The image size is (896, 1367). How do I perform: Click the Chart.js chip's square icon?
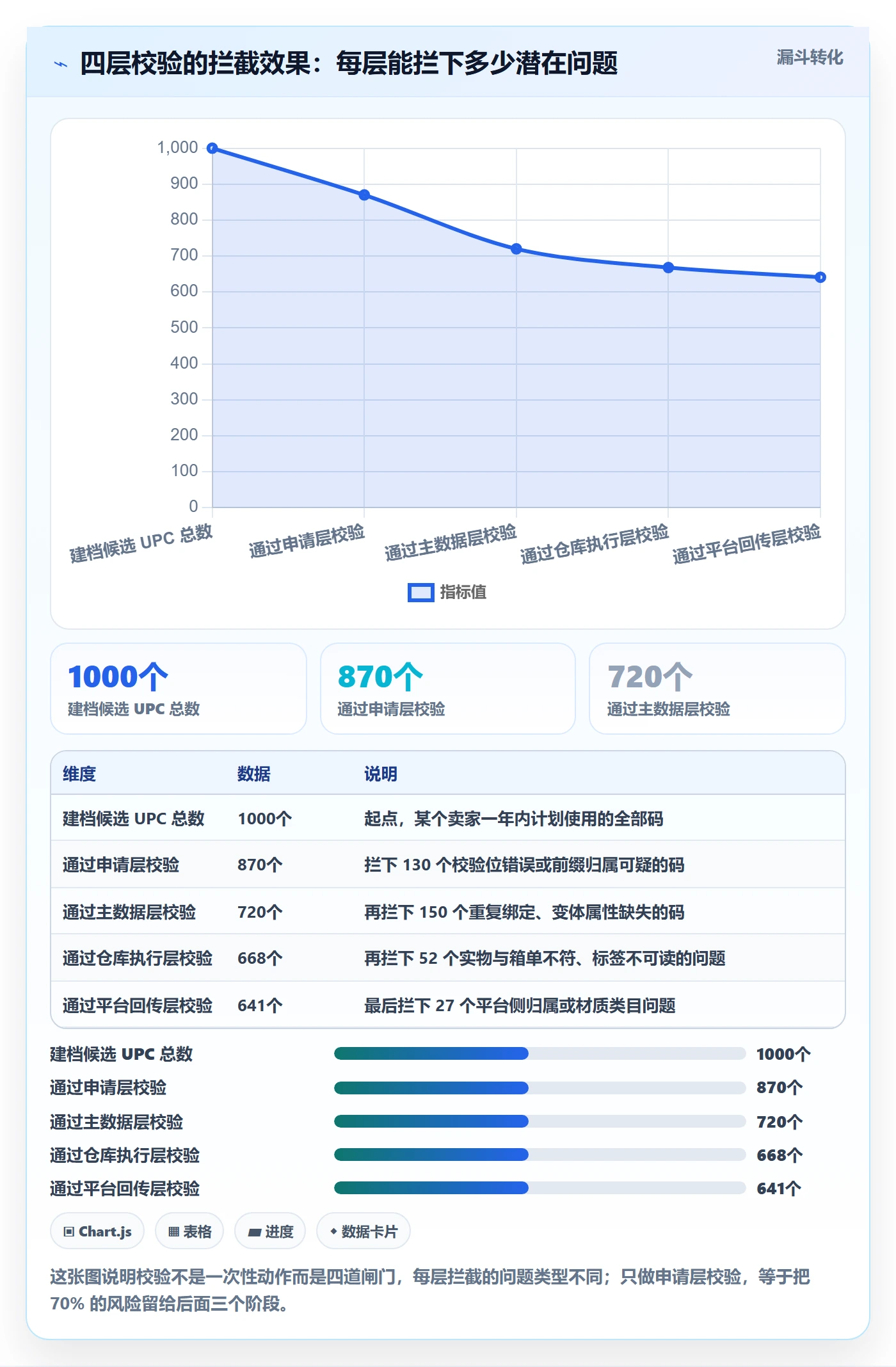pyautogui.click(x=69, y=1232)
